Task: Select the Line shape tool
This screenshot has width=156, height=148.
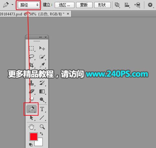Action: point(42,118)
